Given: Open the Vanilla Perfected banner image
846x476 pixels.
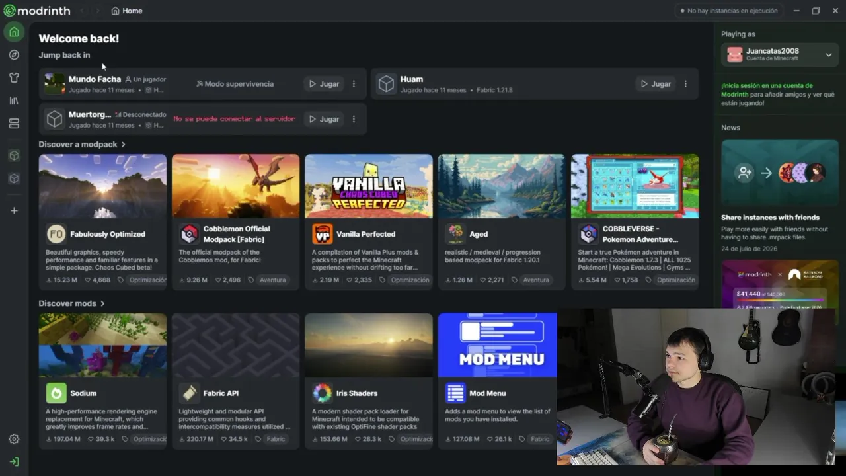Looking at the screenshot, I should [x=369, y=186].
